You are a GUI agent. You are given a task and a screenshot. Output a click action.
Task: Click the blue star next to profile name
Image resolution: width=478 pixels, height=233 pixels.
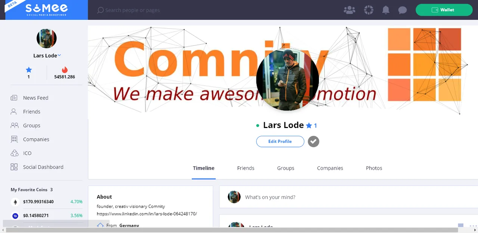309,126
